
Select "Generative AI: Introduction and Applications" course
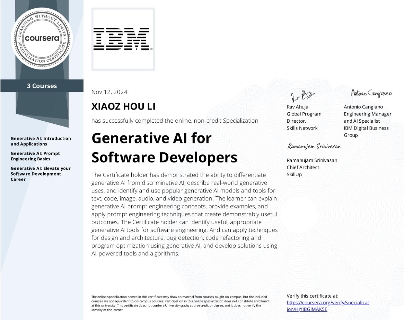tap(41, 141)
